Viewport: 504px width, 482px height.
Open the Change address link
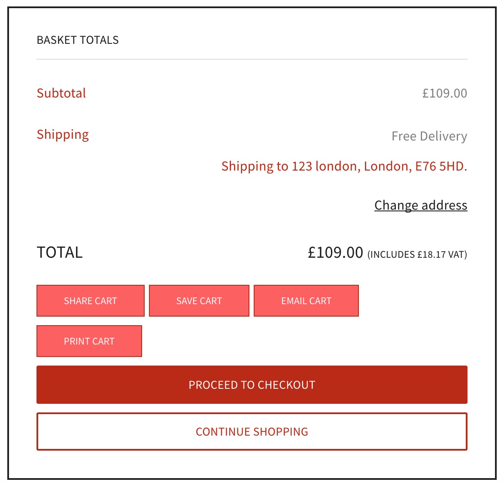421,205
